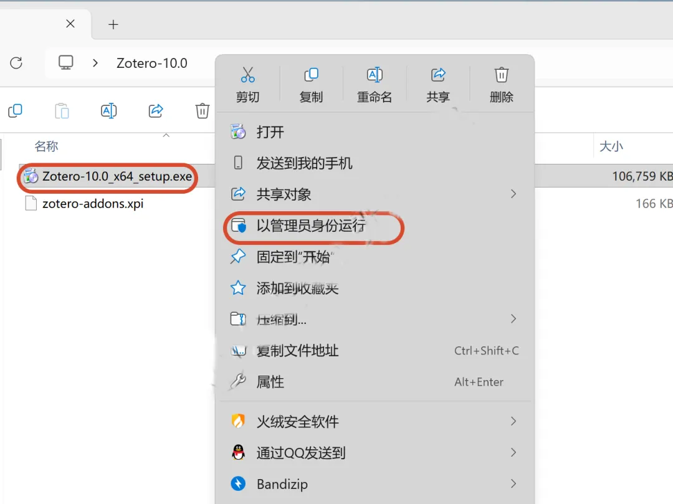
Task: Click the zip folder icon beside 压缩到
Action: [238, 319]
